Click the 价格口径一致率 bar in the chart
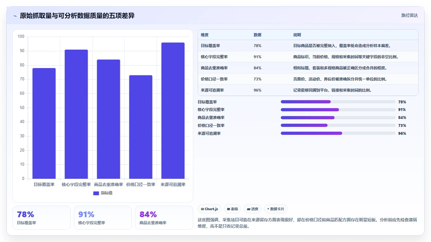Screen dimensions: 431x242 pos(141,127)
